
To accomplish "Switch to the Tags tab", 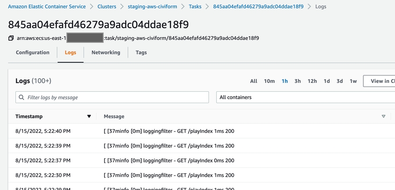I will coord(141,53).
